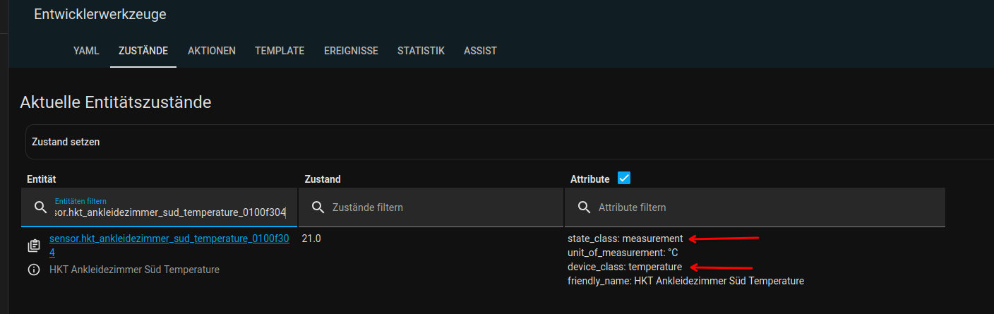Viewport: 994px width, 314px height.
Task: Click the state value 21.0
Action: 311,239
